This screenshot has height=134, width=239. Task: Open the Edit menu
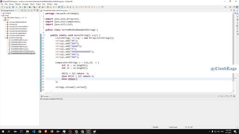tap(6, 4)
